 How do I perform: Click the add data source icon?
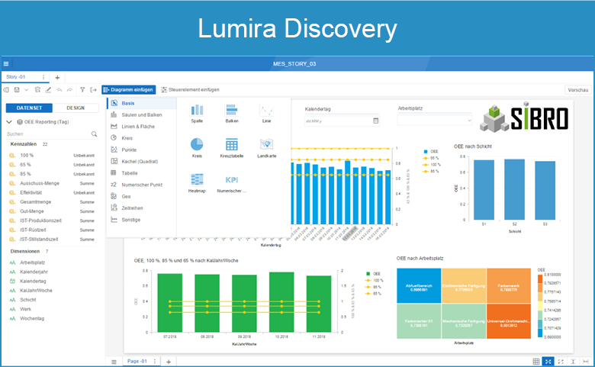coord(37,90)
